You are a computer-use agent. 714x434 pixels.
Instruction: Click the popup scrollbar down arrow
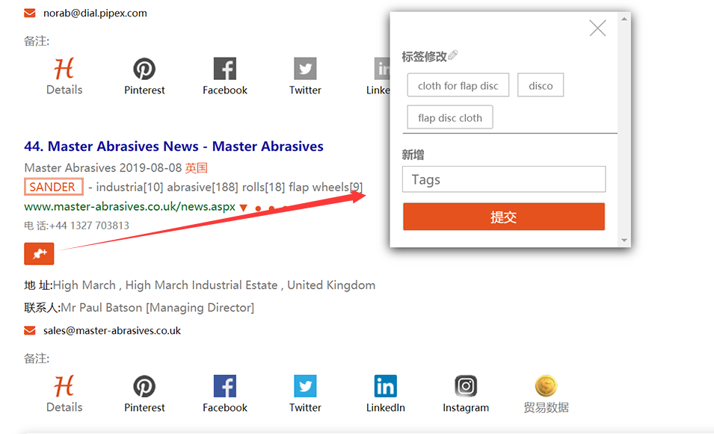point(624,241)
